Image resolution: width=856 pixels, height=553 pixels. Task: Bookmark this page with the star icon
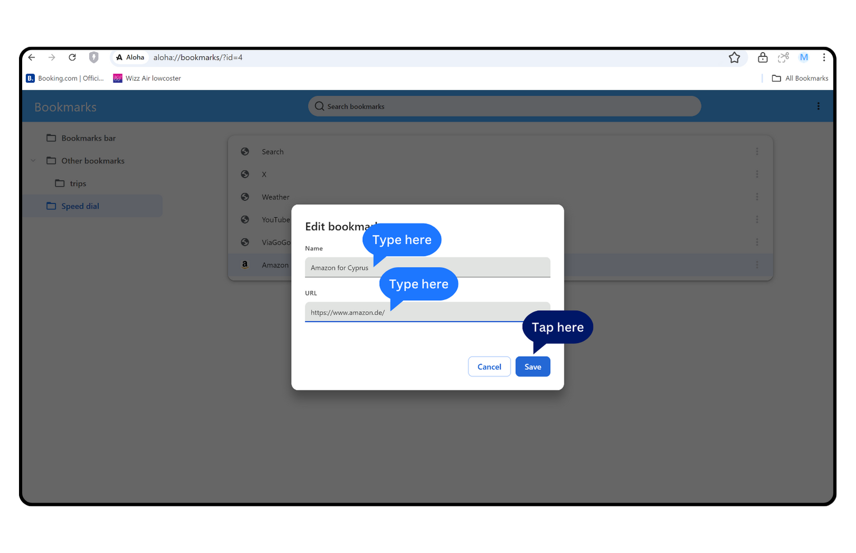pyautogui.click(x=734, y=58)
